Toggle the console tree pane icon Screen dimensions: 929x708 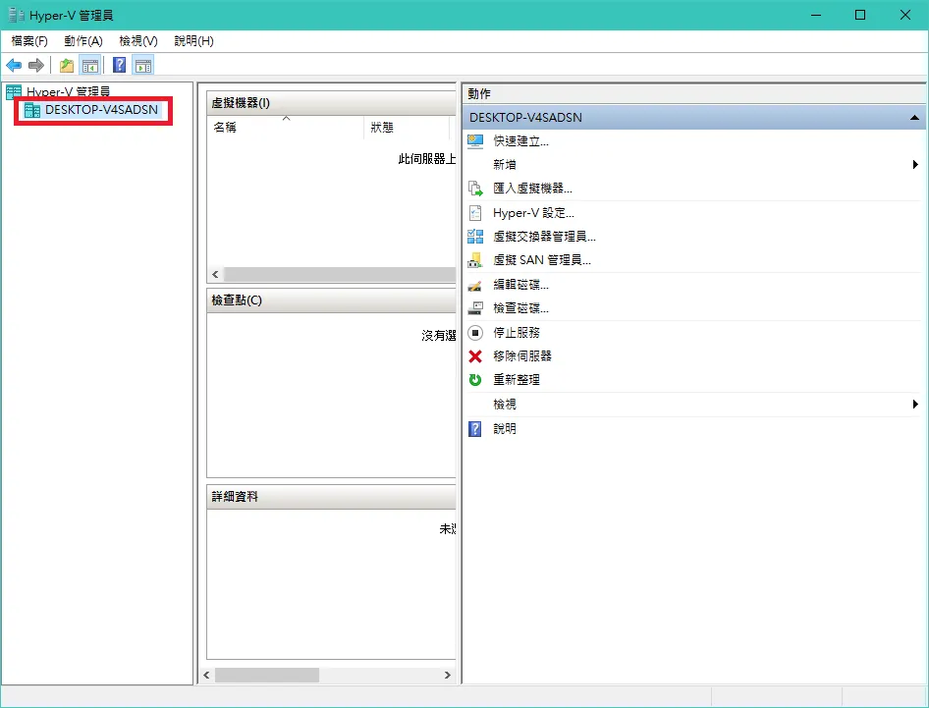(x=90, y=65)
